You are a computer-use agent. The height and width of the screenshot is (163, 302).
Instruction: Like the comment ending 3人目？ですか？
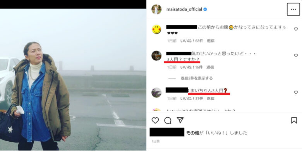(296, 55)
